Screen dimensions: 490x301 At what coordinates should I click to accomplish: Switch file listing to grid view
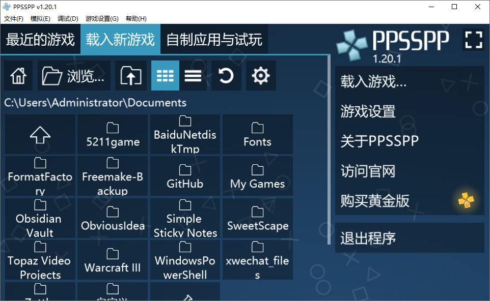tap(165, 75)
